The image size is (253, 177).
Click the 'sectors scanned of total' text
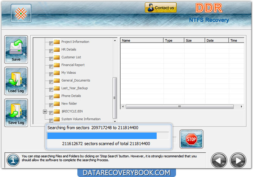pos(106,144)
